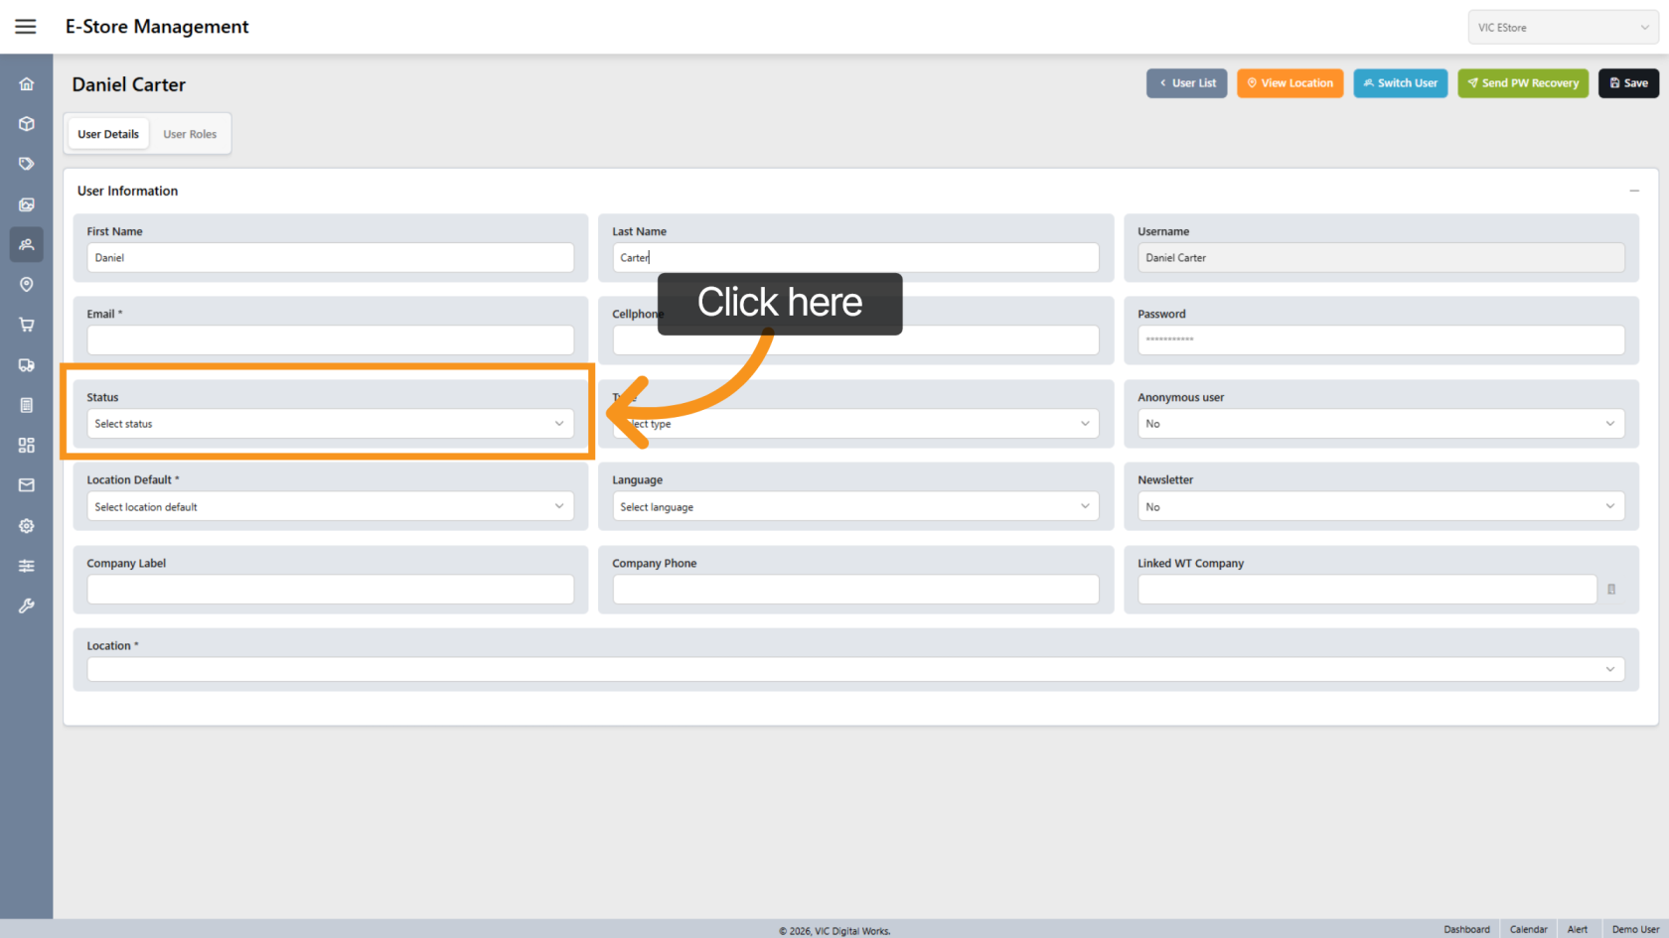Click the wrench tools sidebar icon
The image size is (1669, 938).
point(27,605)
